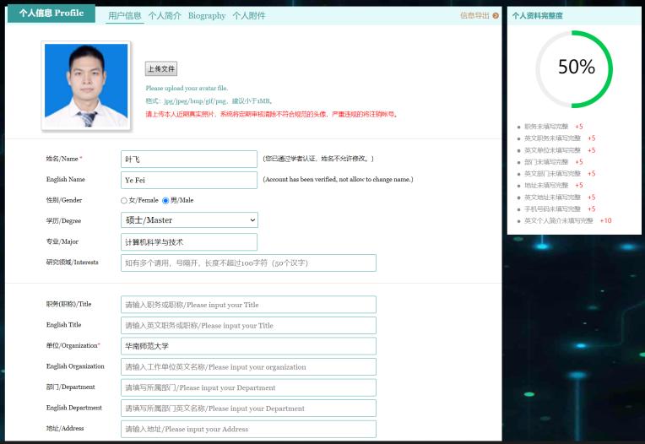Click the 信息导出 link
645x444 pixels.
(474, 15)
